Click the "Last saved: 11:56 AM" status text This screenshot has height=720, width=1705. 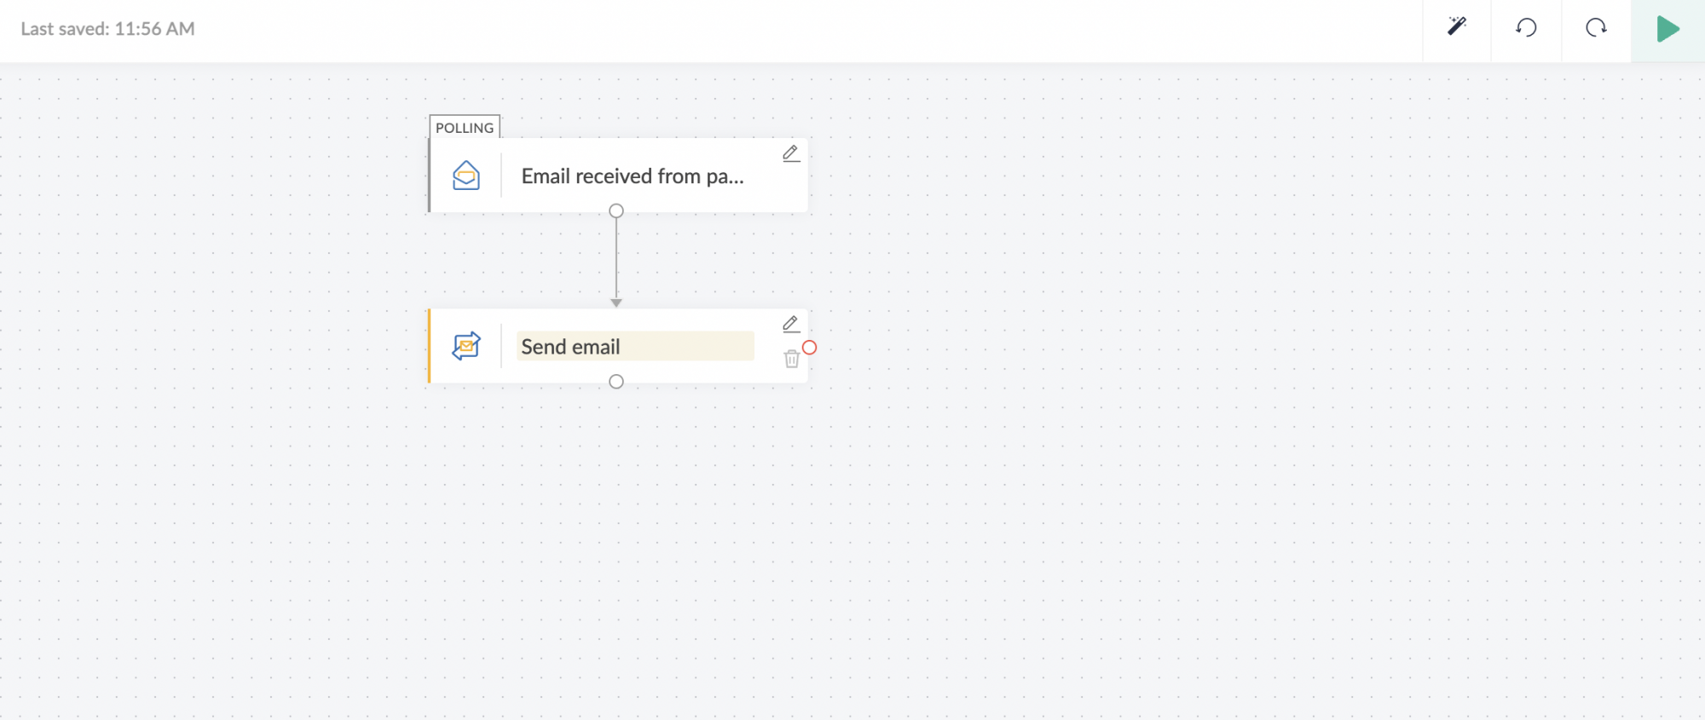tap(108, 29)
